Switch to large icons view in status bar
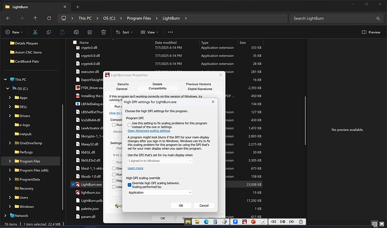Viewport: 387px width, 228px height. click(x=381, y=224)
